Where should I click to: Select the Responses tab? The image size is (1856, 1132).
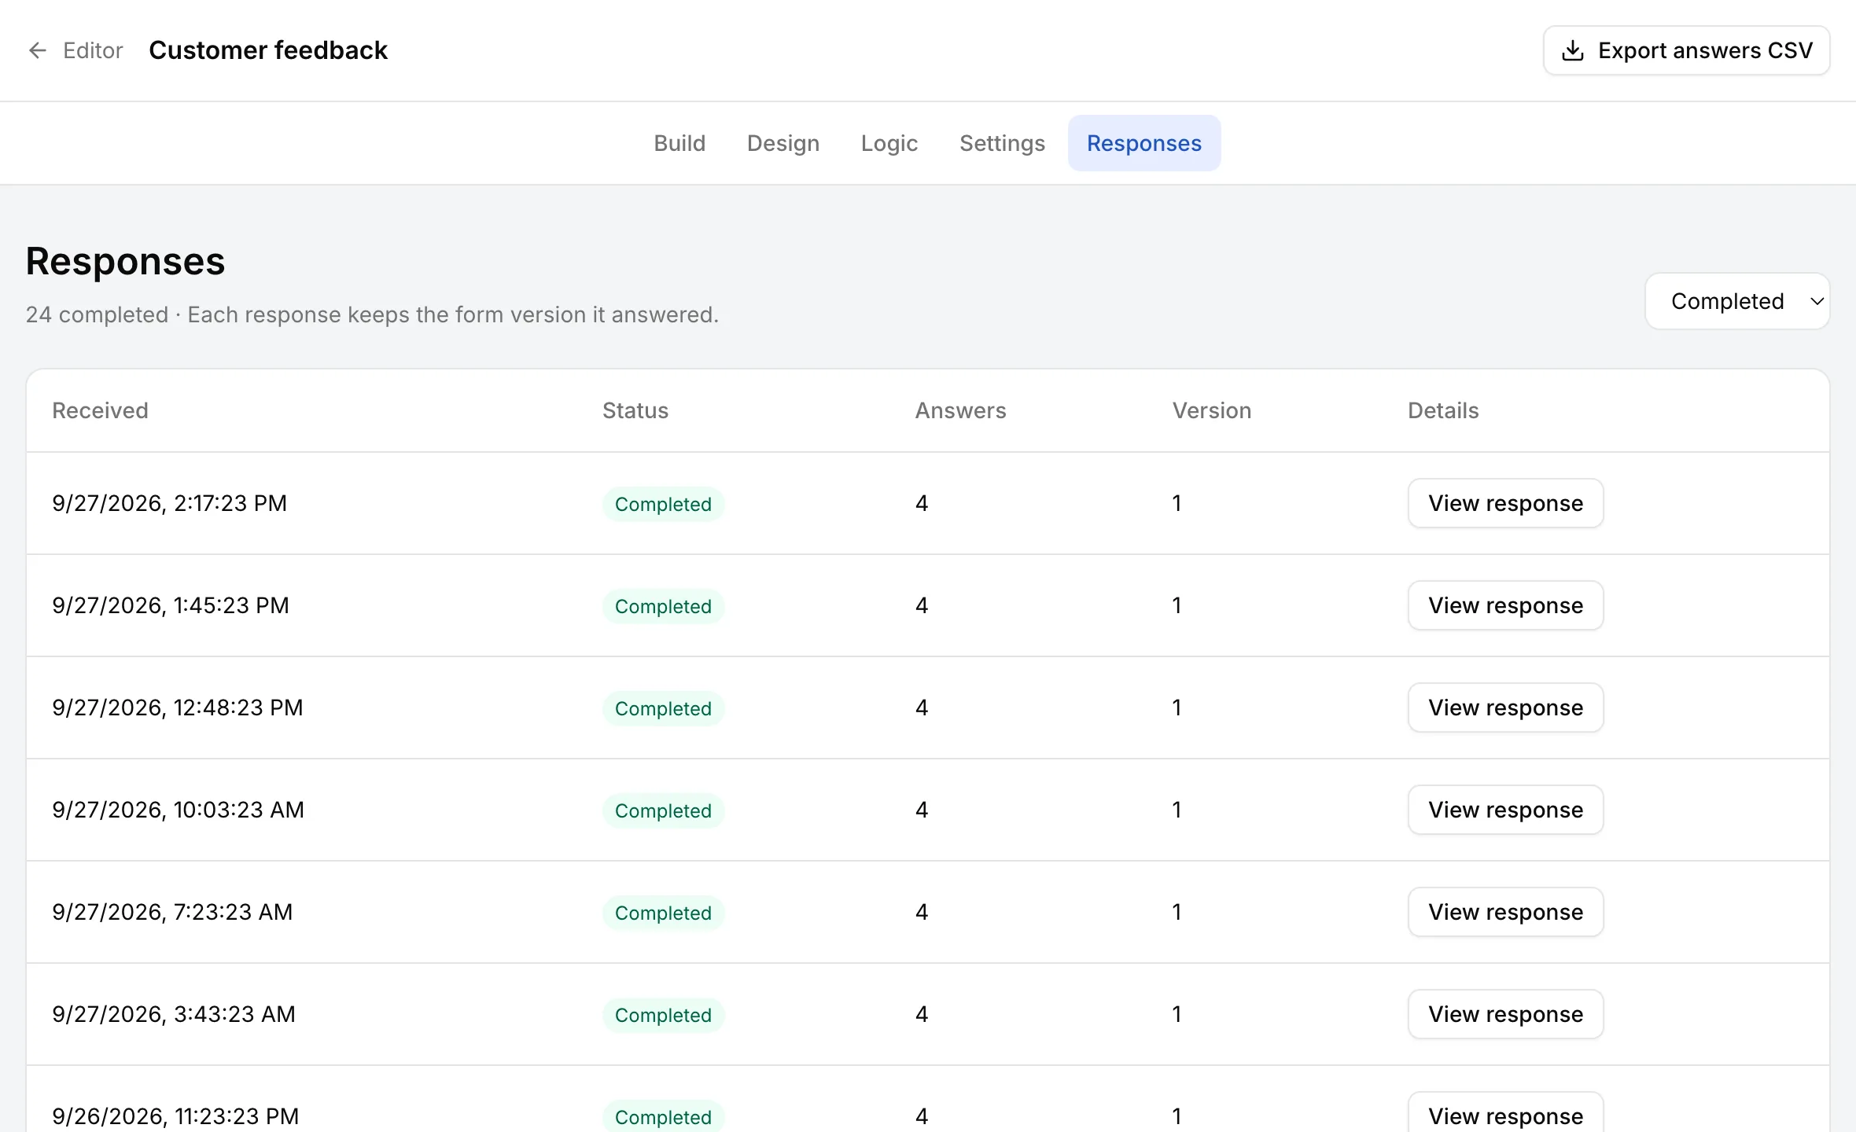click(x=1144, y=143)
